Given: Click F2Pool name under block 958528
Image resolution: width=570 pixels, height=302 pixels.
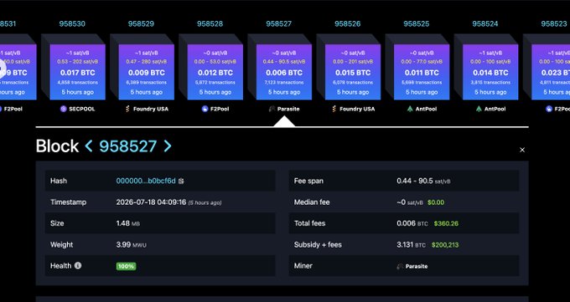Looking at the screenshot, I should click(x=220, y=109).
